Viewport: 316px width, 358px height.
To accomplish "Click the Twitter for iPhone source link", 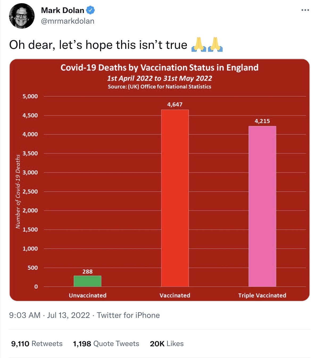I will coord(128,315).
